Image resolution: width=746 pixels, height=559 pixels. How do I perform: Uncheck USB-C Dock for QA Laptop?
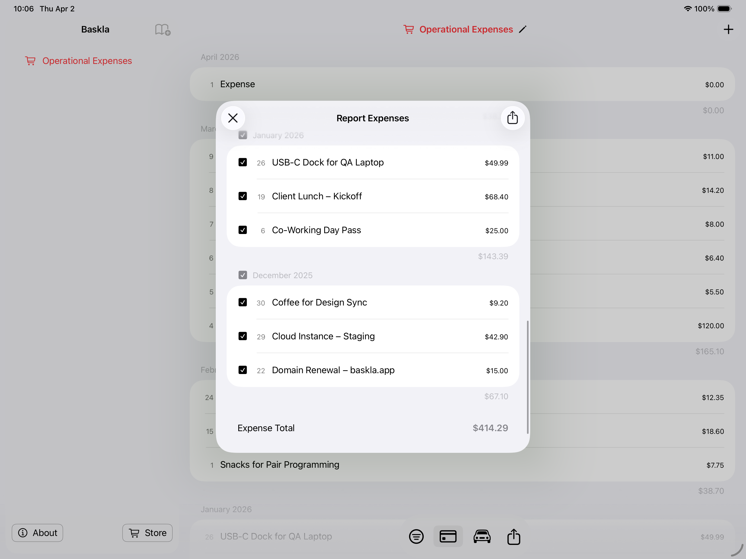(x=243, y=162)
